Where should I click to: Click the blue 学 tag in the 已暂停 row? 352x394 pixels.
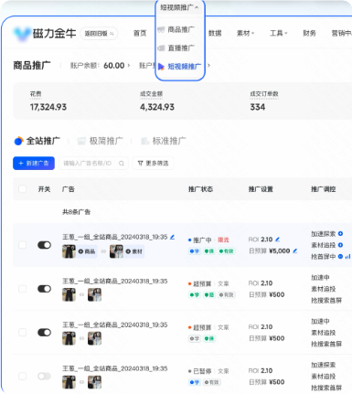pyautogui.click(x=195, y=382)
